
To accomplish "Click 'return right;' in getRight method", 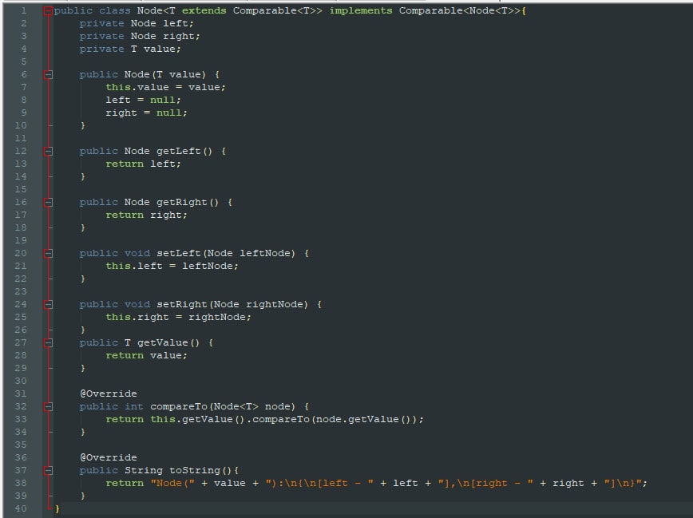I will point(146,216).
